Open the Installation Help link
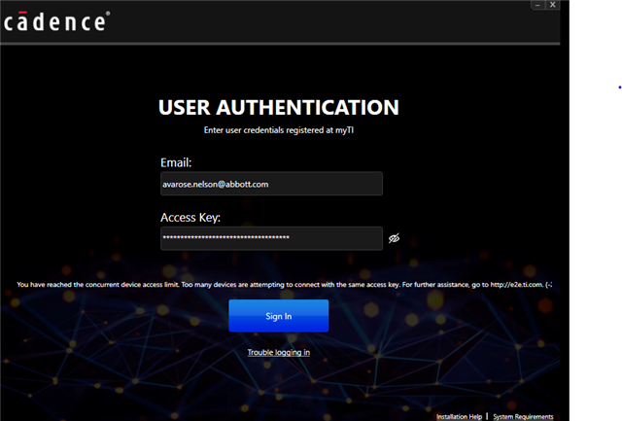This screenshot has width=622, height=421. point(459,417)
